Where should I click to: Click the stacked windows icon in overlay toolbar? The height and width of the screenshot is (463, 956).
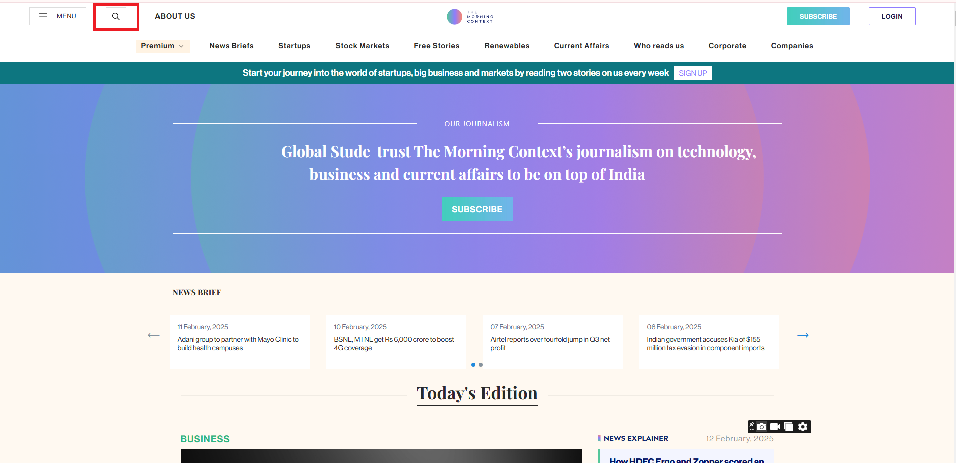pyautogui.click(x=788, y=427)
